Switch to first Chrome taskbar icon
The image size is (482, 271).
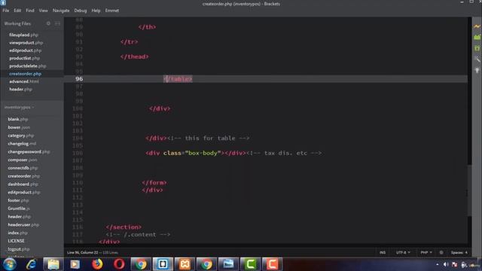click(x=141, y=264)
